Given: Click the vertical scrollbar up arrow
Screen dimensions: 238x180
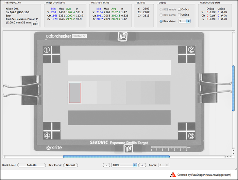Looking at the screenshot, I should [233, 150].
